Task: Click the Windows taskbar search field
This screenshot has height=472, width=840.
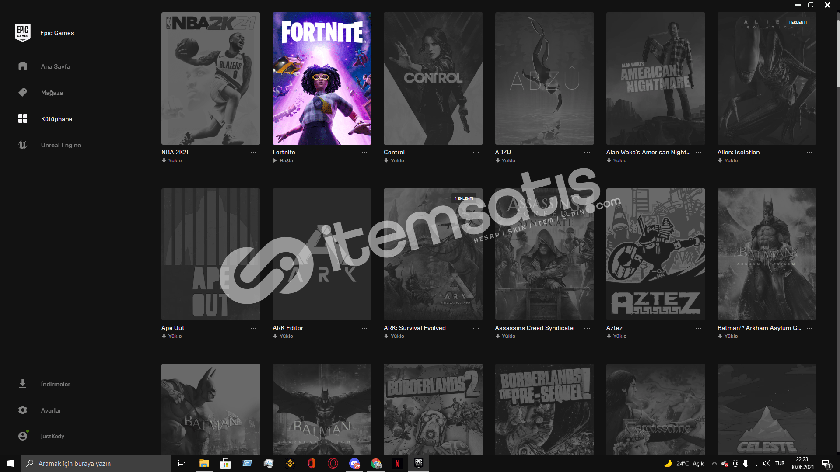Action: click(x=96, y=463)
